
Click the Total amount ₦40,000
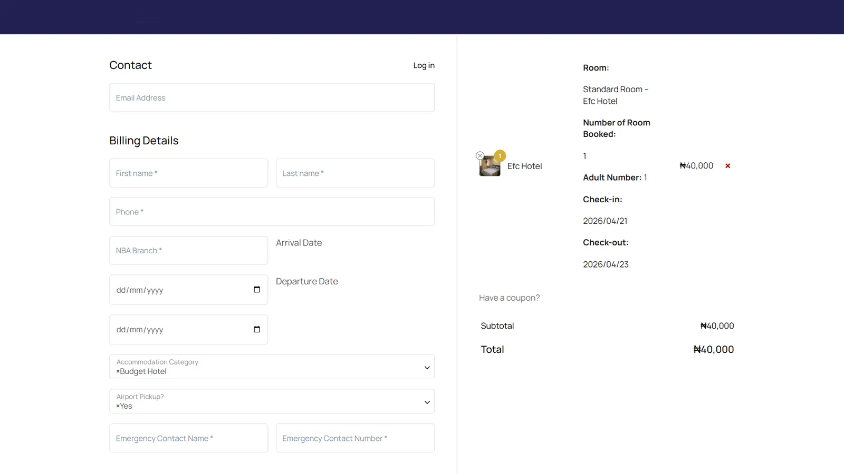pyautogui.click(x=713, y=350)
